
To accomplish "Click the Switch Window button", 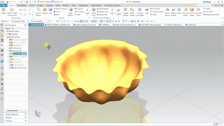I will pyautogui.click(x=44, y=2).
